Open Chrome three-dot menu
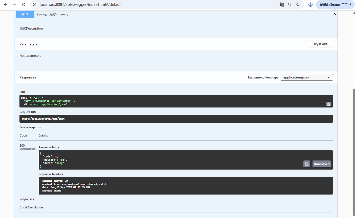This screenshot has height=218, width=355. coord(351,5)
